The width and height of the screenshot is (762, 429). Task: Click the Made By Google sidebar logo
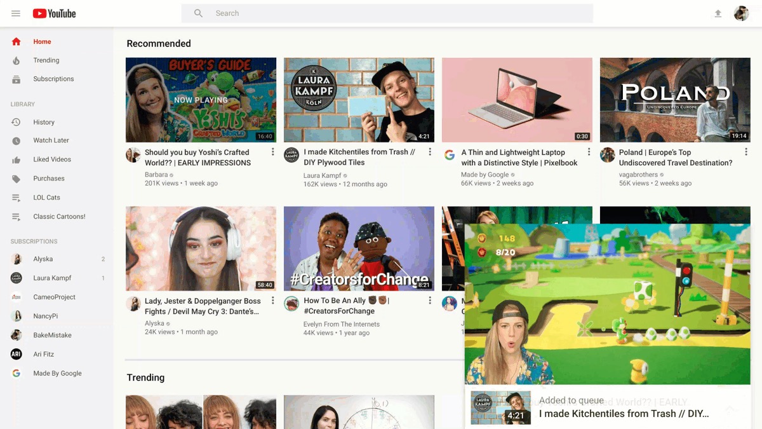point(17,374)
